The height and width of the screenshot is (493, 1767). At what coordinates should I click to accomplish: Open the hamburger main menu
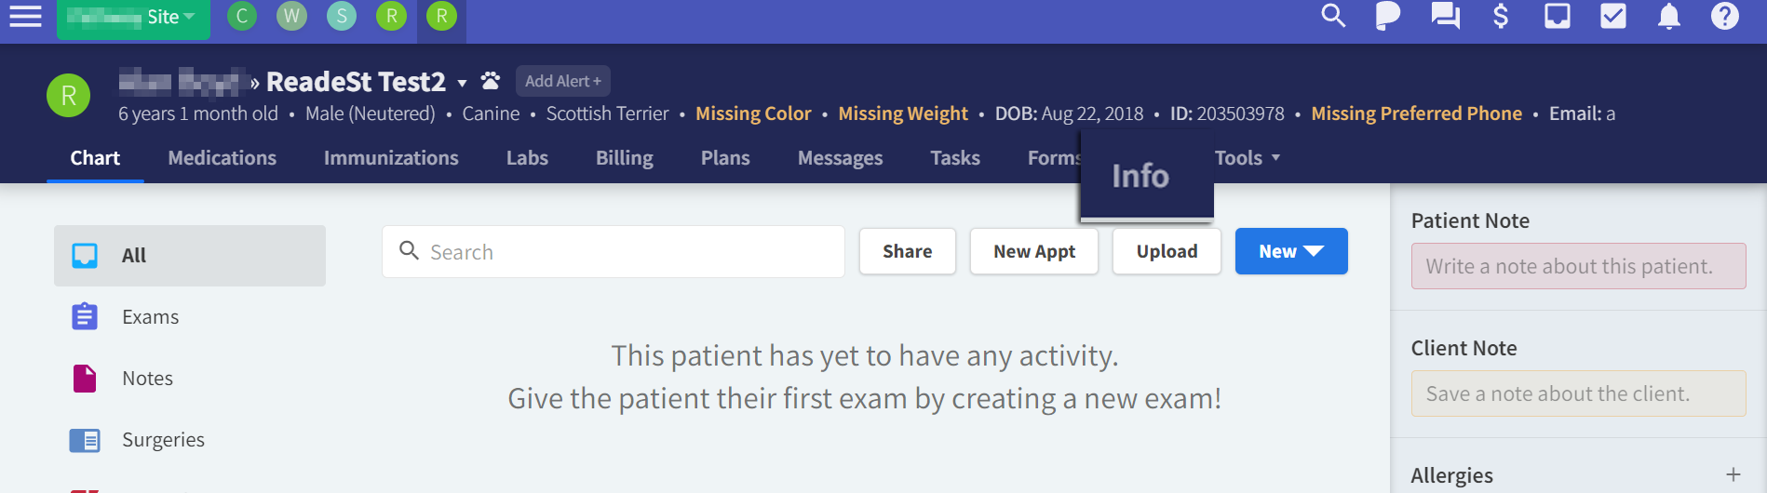click(25, 17)
